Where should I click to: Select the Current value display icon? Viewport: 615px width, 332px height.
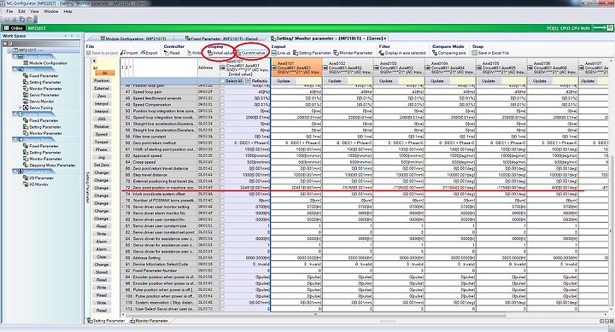click(239, 53)
